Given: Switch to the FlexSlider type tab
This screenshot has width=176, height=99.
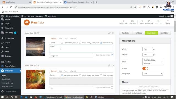Looking at the screenshot, I should pyautogui.click(x=126, y=33).
